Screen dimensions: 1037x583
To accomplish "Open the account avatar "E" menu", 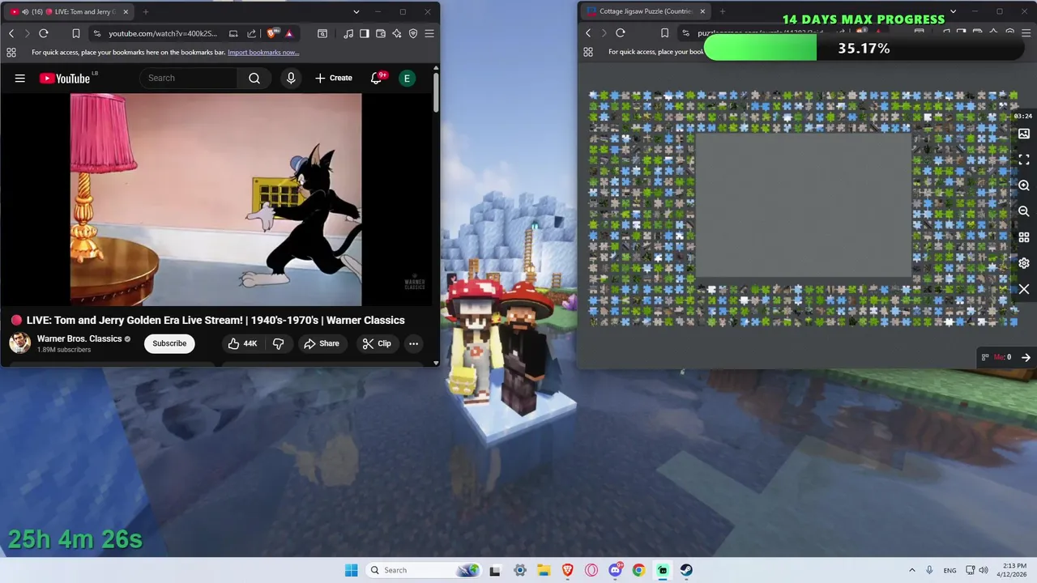I will tap(407, 78).
